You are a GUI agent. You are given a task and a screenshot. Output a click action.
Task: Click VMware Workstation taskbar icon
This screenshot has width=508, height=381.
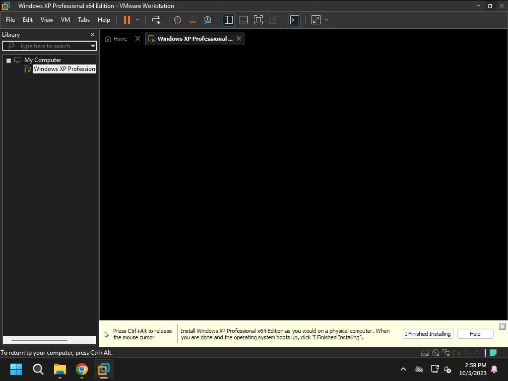point(104,369)
